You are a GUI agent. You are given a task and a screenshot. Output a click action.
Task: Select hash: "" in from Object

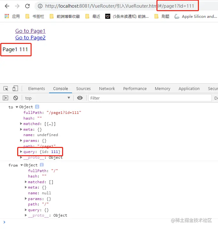[x=37, y=176]
